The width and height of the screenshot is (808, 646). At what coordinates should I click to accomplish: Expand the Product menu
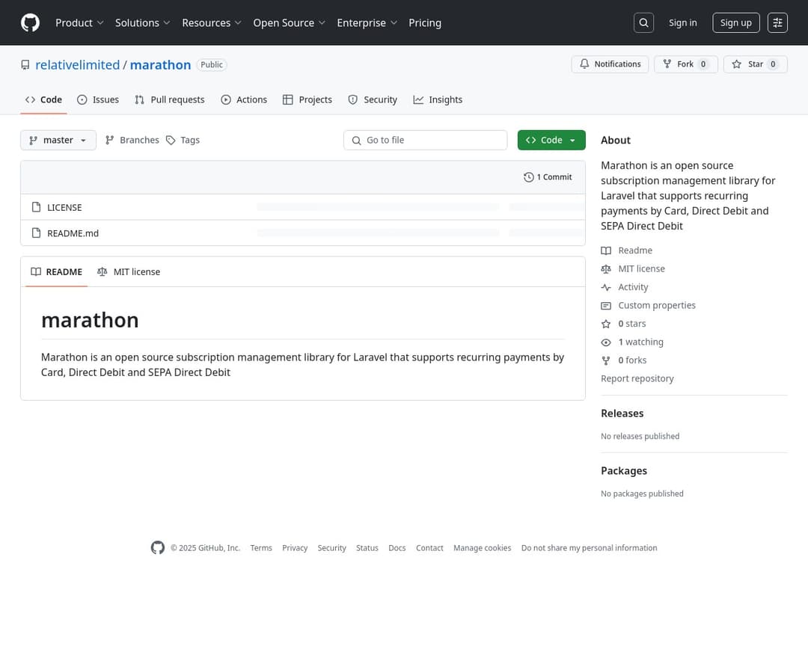[79, 22]
